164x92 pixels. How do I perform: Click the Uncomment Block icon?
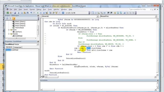point(121,13)
